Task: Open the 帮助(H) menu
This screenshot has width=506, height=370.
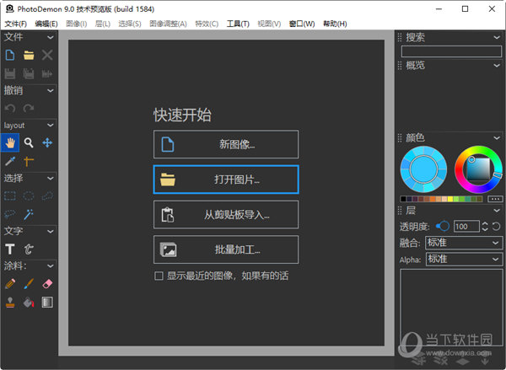Action: (x=335, y=24)
